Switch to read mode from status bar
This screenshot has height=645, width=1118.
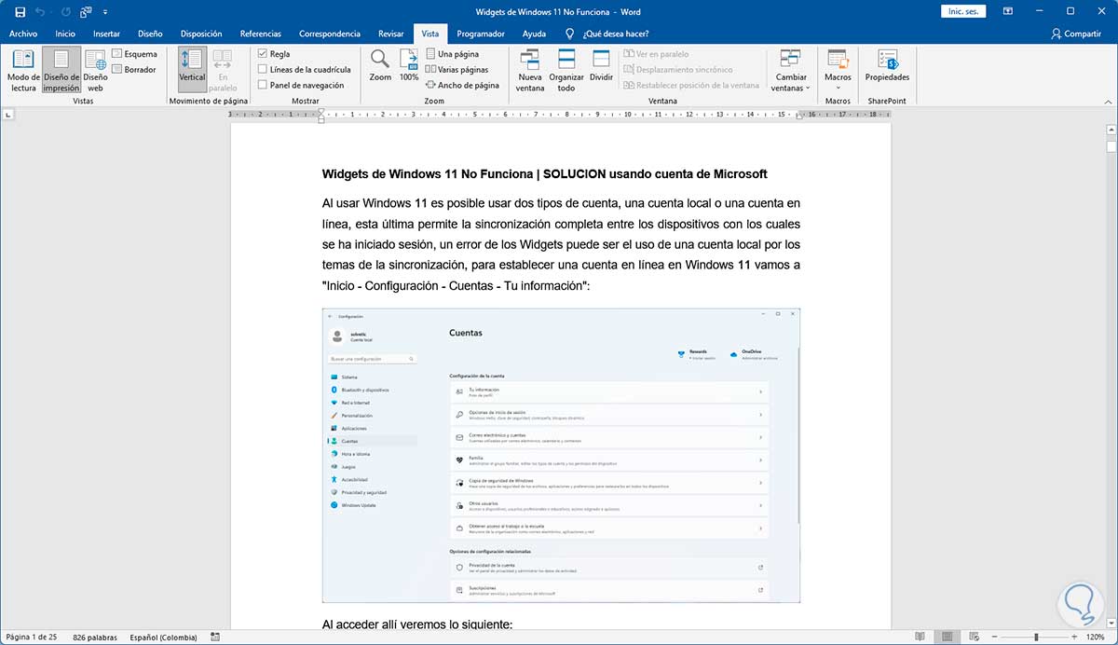coord(920,637)
